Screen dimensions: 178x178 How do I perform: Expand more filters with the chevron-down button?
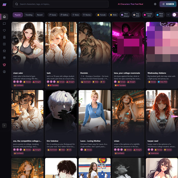(x=168, y=15)
